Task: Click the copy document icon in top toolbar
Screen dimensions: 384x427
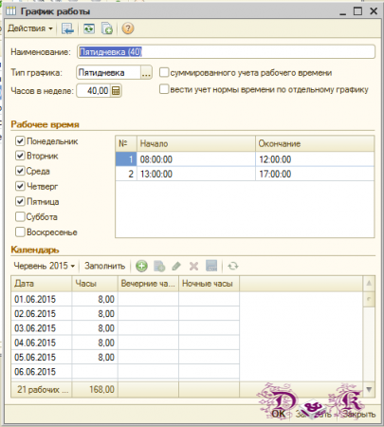Action: click(107, 28)
